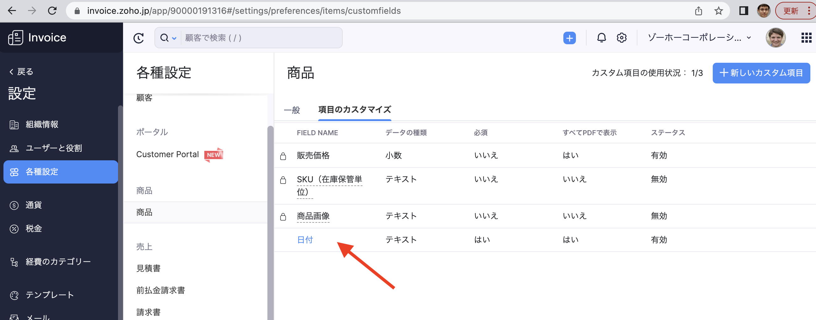Click the notifications bell icon
Image resolution: width=816 pixels, height=320 pixels.
[601, 38]
